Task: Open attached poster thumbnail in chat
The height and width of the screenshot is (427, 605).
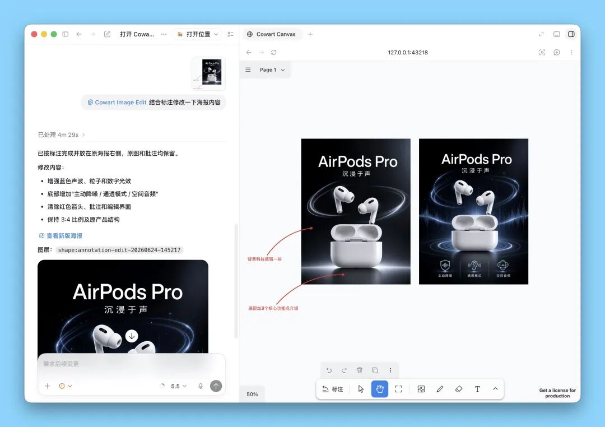Action: [x=209, y=74]
